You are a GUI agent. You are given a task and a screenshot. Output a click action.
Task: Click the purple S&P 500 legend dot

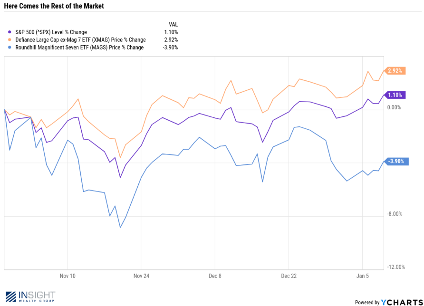pos(10,32)
